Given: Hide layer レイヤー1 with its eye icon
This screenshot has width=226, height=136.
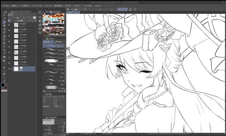Looking at the screenshot, I should (x=9, y=31).
